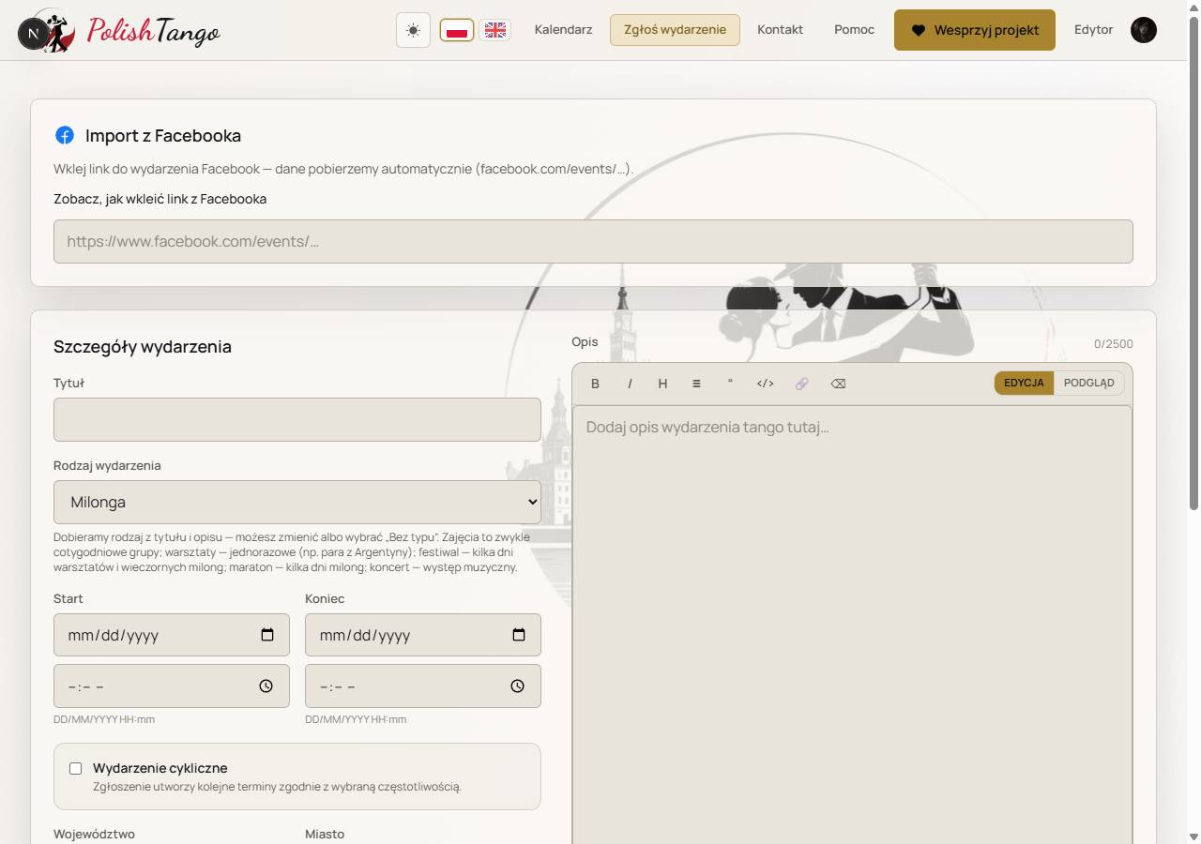
Task: Click the Koniec date field
Action: (423, 635)
